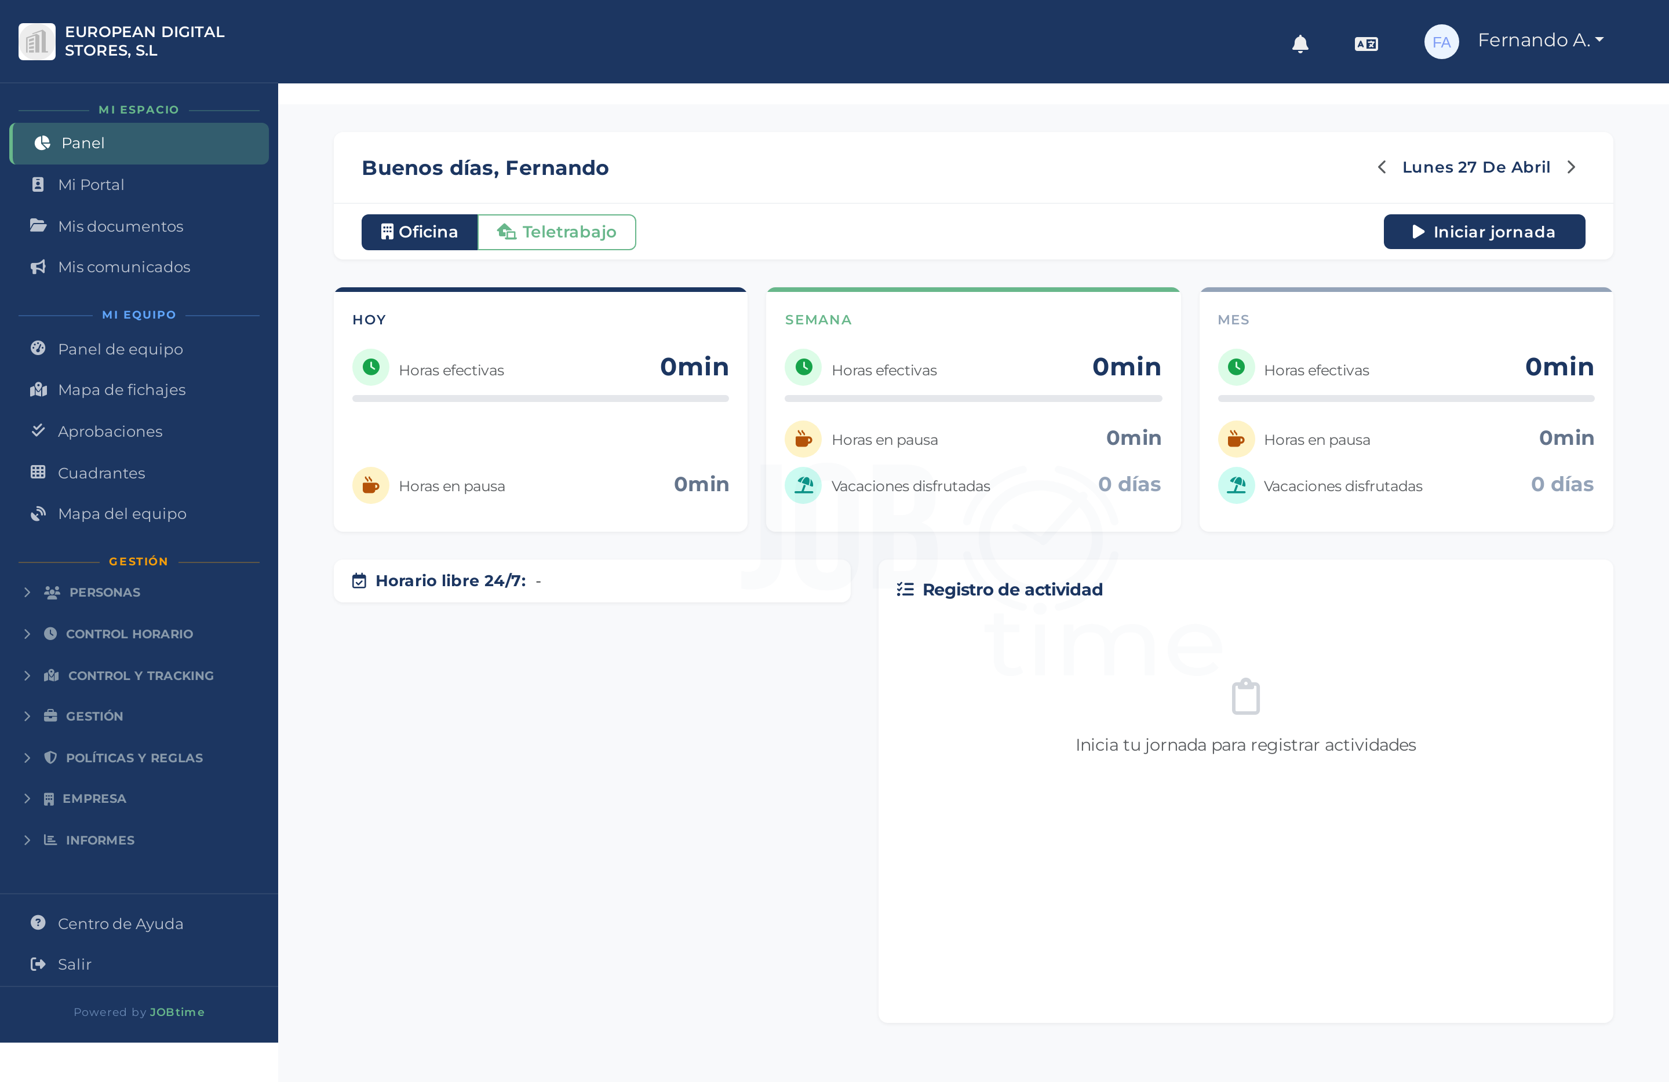This screenshot has height=1082, width=1669.
Task: Select the Teletrabajo work mode
Action: (x=557, y=231)
